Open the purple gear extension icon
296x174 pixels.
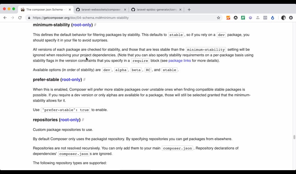point(250,18)
